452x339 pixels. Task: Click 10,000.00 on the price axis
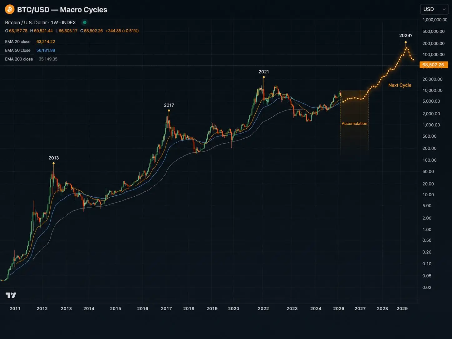coord(432,91)
